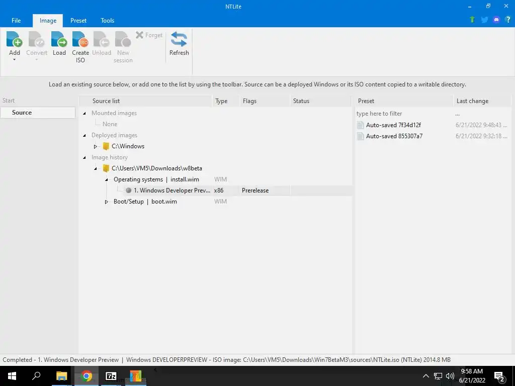Open the Add button dropdown arrow
This screenshot has height=386, width=515.
[x=14, y=60]
